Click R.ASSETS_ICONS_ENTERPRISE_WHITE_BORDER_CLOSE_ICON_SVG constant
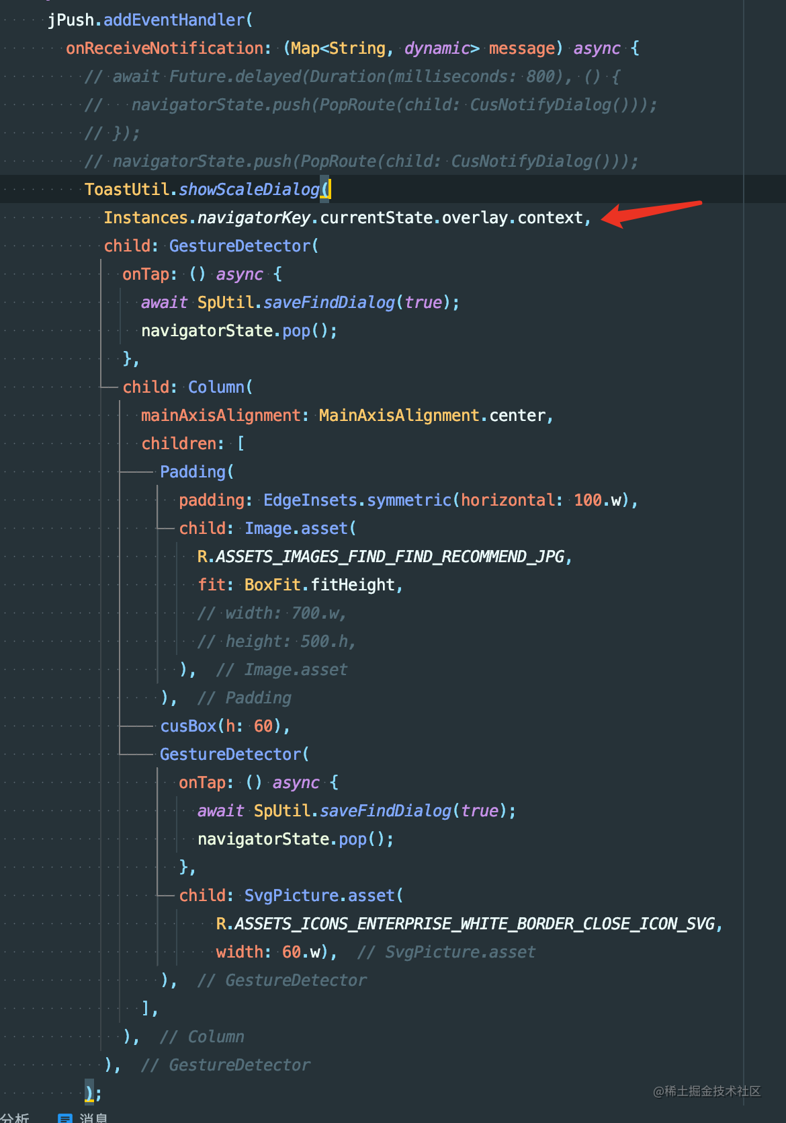 tap(466, 924)
